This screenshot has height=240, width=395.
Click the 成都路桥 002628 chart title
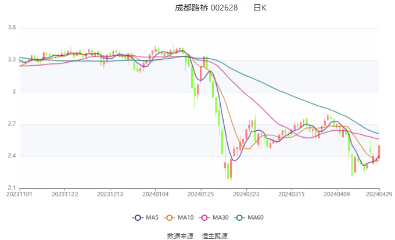coord(206,8)
